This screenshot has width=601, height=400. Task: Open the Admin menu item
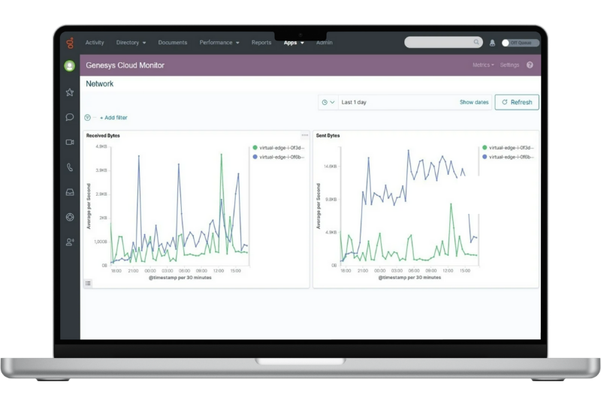pos(325,43)
